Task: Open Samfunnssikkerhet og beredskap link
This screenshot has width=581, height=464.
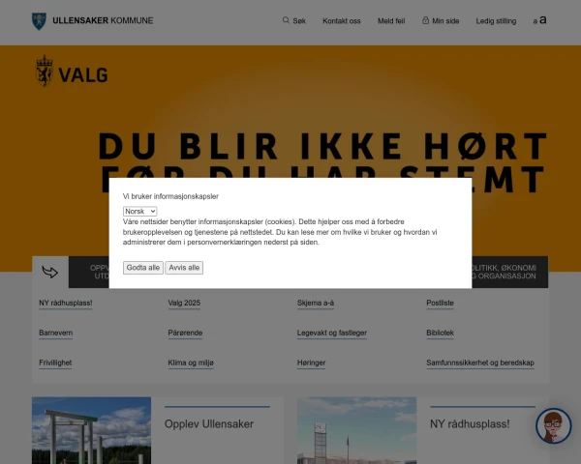Action: (x=479, y=362)
